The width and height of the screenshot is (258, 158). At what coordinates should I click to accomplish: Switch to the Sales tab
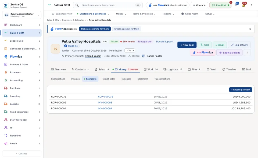(x=102, y=69)
